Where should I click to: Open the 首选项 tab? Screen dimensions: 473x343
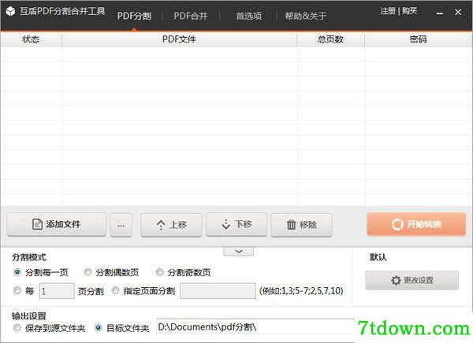[248, 16]
